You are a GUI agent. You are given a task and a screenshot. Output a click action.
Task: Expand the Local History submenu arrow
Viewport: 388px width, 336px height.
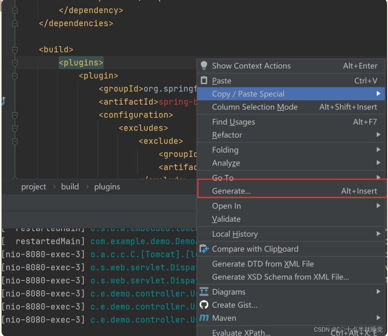[378, 233]
